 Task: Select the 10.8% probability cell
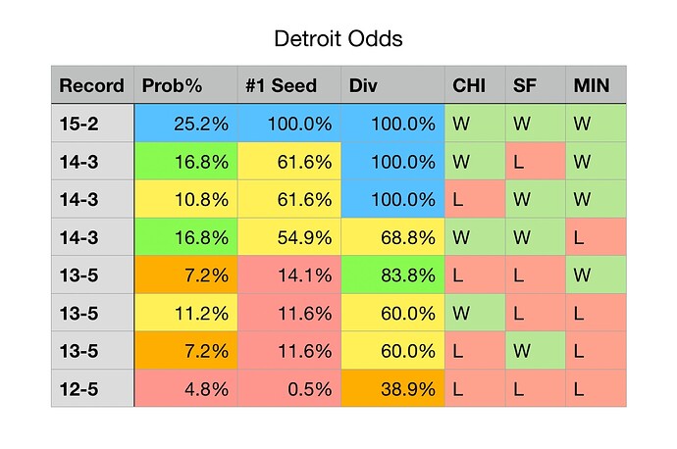click(184, 199)
